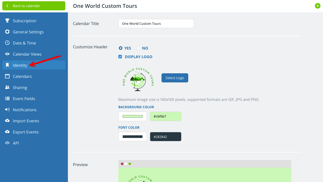Click the page heading One World Custom Tours

pos(105,6)
